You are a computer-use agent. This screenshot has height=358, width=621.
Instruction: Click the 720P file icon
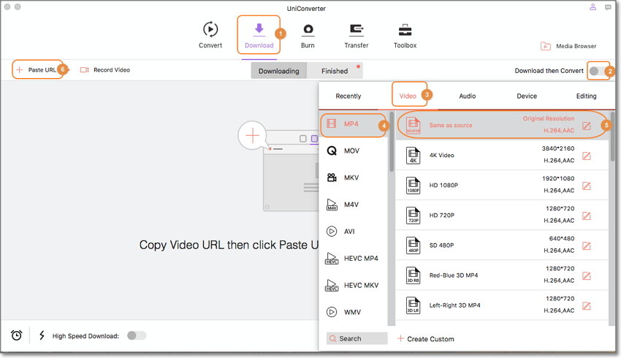coord(413,216)
